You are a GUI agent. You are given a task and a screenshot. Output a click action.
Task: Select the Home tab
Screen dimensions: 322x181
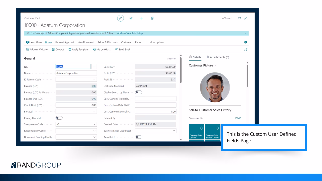pyautogui.click(x=48, y=42)
